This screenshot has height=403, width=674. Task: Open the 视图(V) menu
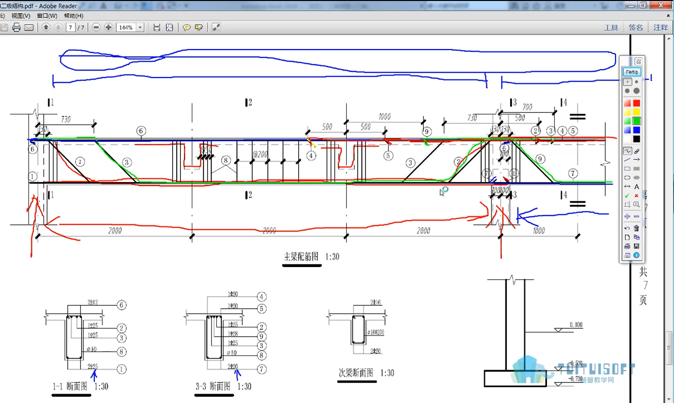[x=21, y=16]
